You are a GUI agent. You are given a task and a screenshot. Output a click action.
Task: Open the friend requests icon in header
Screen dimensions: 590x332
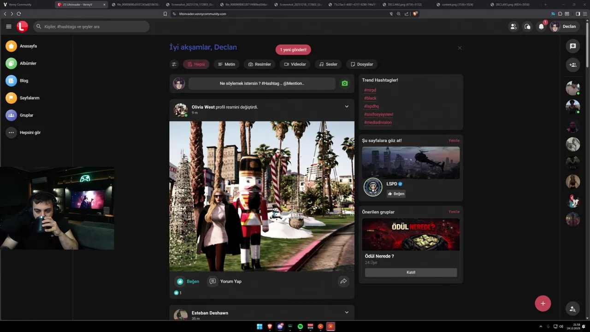513,26
